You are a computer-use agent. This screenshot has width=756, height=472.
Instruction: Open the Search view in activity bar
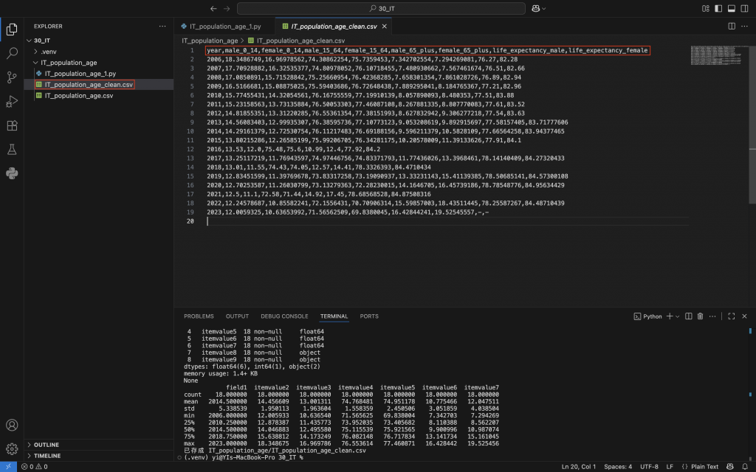point(12,53)
